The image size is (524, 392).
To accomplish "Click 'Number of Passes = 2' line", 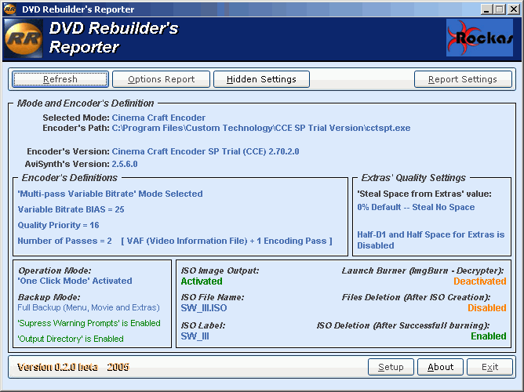I will click(x=175, y=241).
